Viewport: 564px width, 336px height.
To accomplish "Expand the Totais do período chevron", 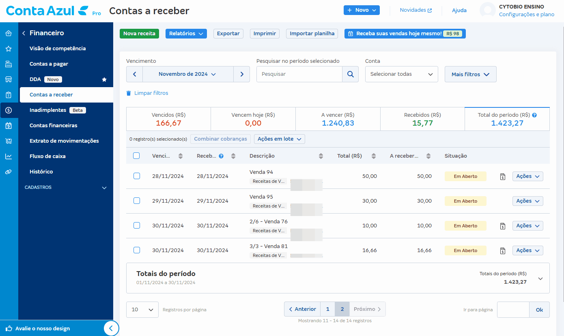I will (540, 278).
